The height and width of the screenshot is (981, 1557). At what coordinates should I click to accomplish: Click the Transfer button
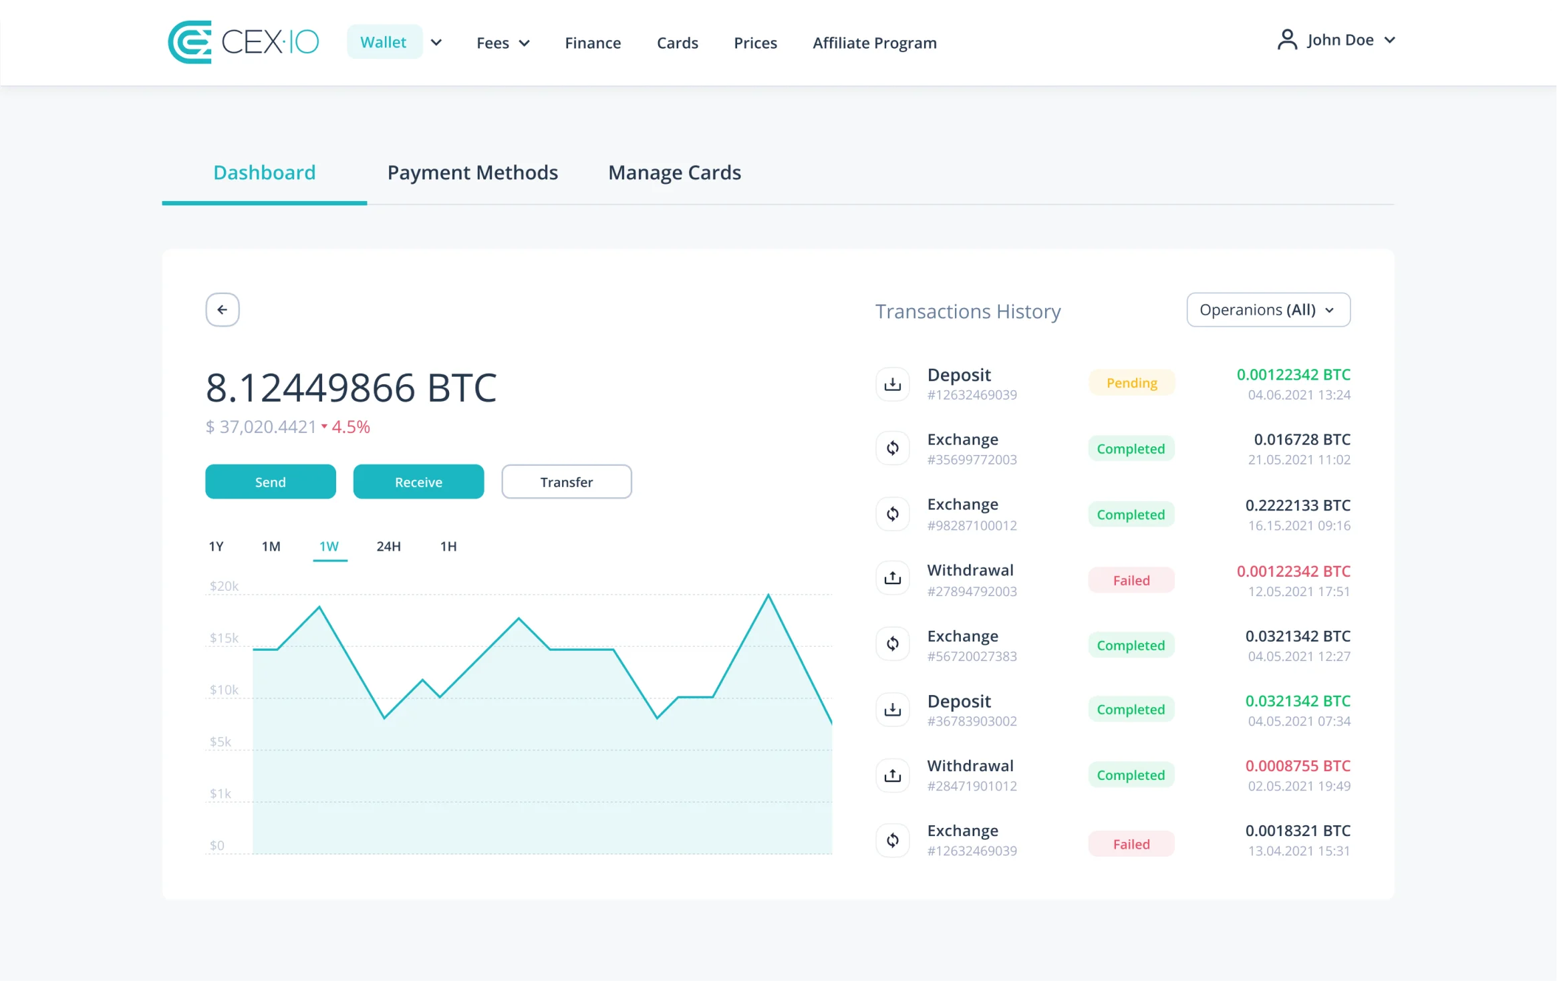[x=565, y=481]
